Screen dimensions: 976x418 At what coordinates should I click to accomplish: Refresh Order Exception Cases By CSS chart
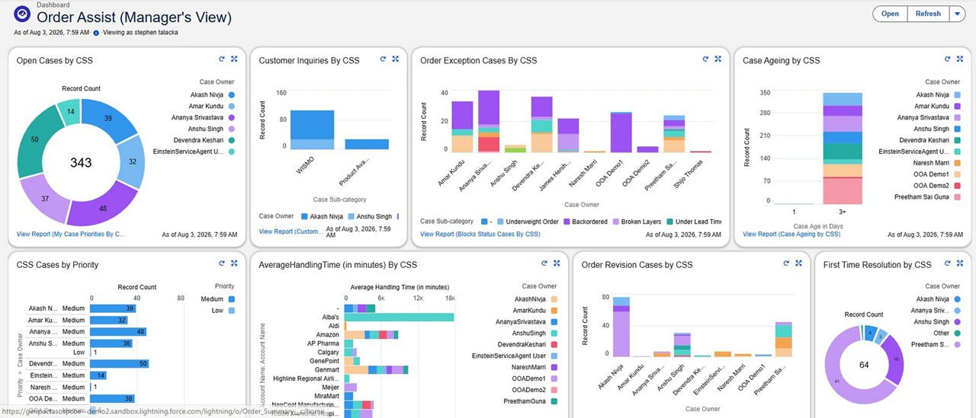pos(705,59)
